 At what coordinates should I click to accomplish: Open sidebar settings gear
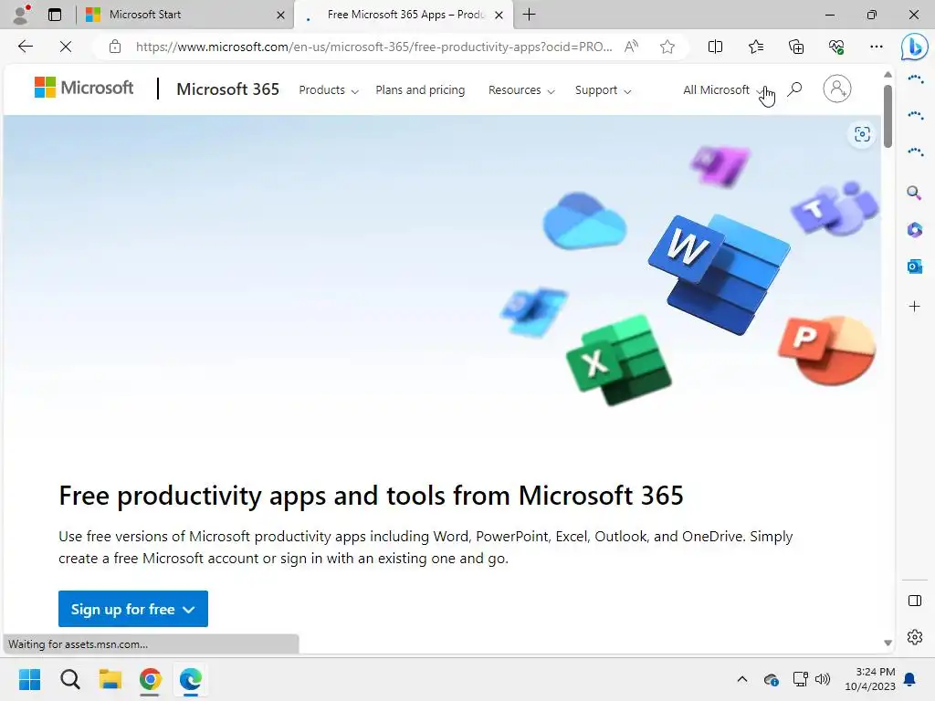coord(915,637)
